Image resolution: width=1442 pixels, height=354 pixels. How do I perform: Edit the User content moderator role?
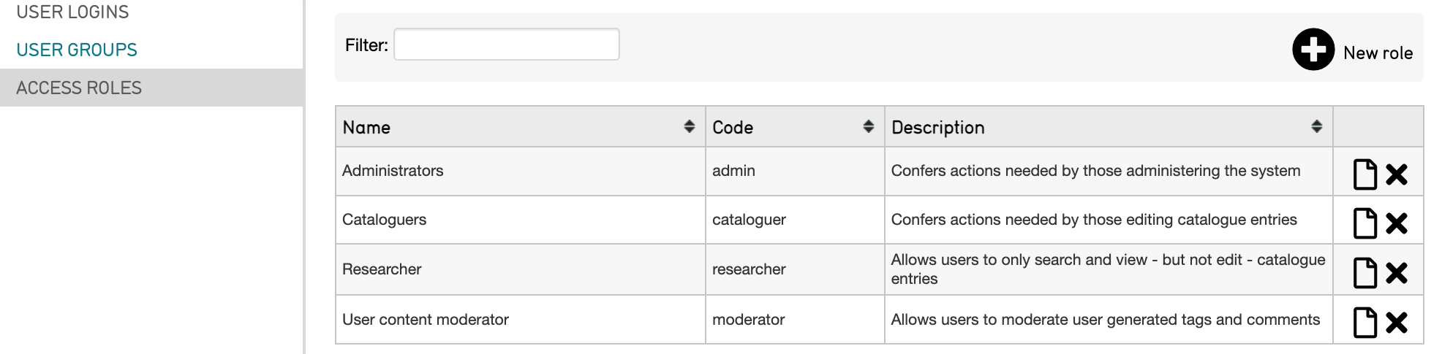click(x=1364, y=323)
